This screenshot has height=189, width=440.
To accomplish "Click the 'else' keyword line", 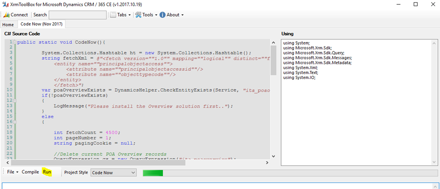I will [47, 117].
